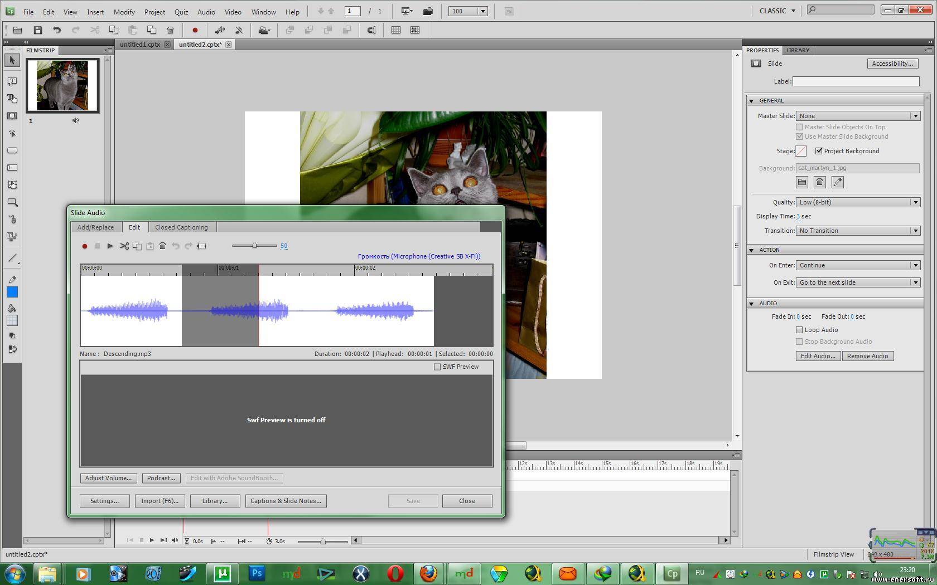Collapse the AUDIO section
Image resolution: width=937 pixels, height=585 pixels.
tap(751, 304)
